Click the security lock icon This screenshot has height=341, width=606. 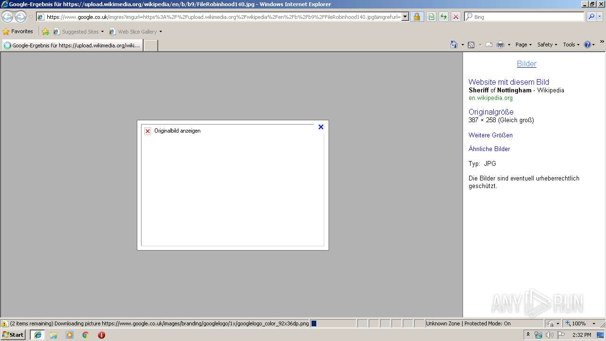417,17
